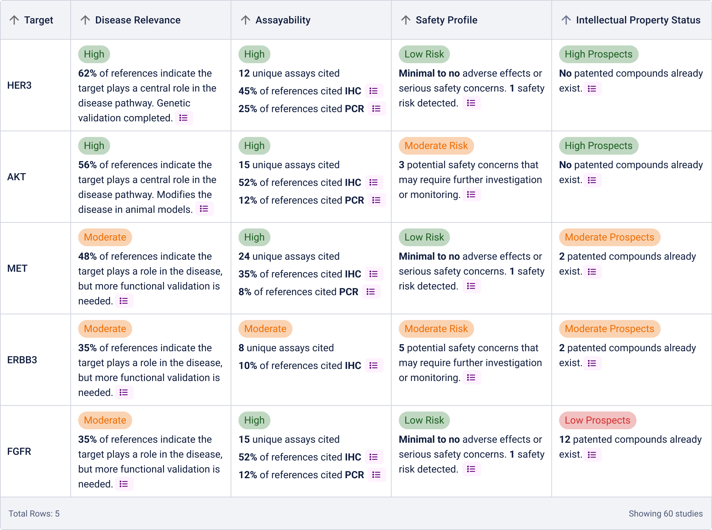Viewport: 712px width, 530px height.
Task: Select the MET target row label
Action: click(17, 268)
